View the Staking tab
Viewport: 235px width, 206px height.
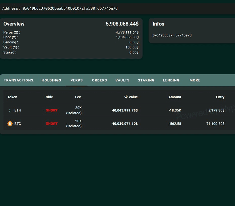click(146, 80)
